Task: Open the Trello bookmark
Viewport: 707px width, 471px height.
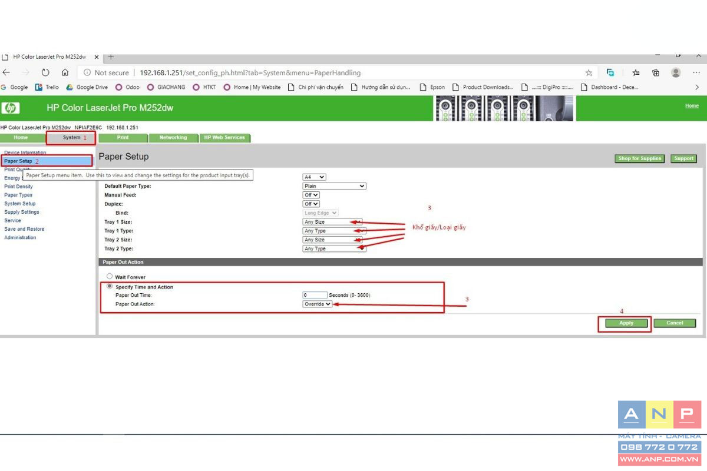Action: (x=47, y=87)
